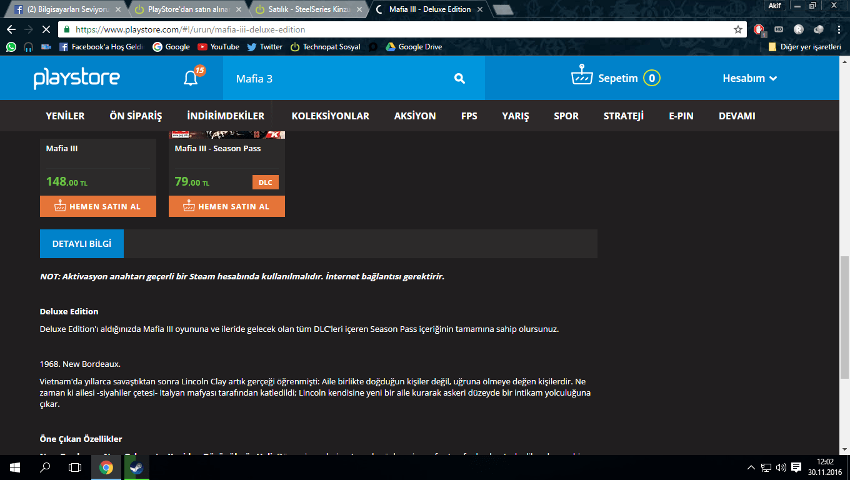The width and height of the screenshot is (850, 480).
Task: Expand the DEVAMI menu for more categories
Action: (x=737, y=116)
